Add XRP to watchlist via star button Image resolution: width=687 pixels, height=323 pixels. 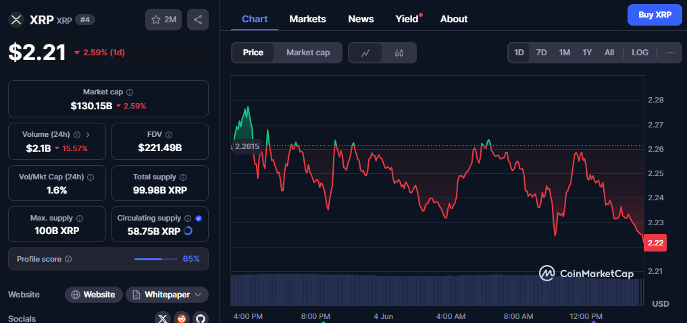(163, 20)
